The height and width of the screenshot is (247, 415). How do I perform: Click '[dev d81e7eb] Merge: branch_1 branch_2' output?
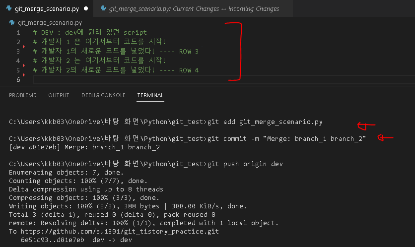(x=84, y=147)
